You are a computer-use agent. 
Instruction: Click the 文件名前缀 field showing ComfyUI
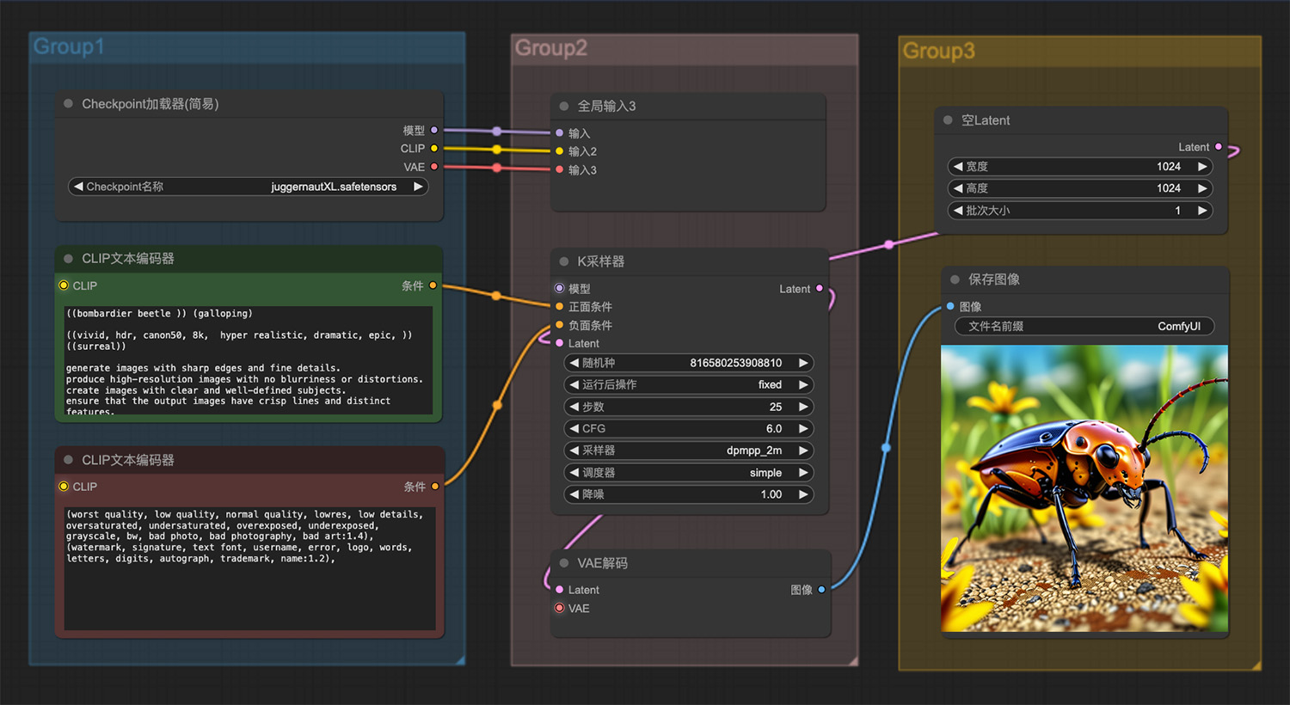point(1084,327)
